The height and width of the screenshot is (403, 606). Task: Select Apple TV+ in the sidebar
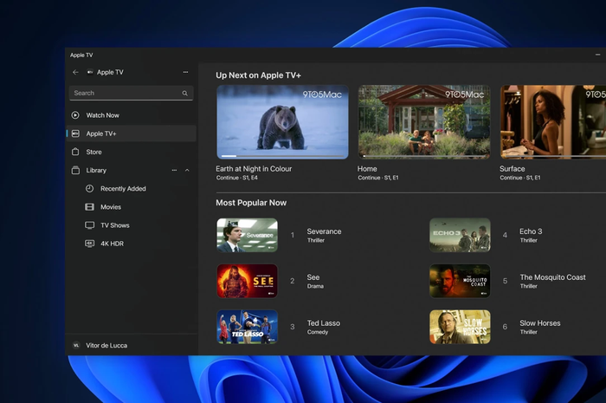[x=132, y=133]
